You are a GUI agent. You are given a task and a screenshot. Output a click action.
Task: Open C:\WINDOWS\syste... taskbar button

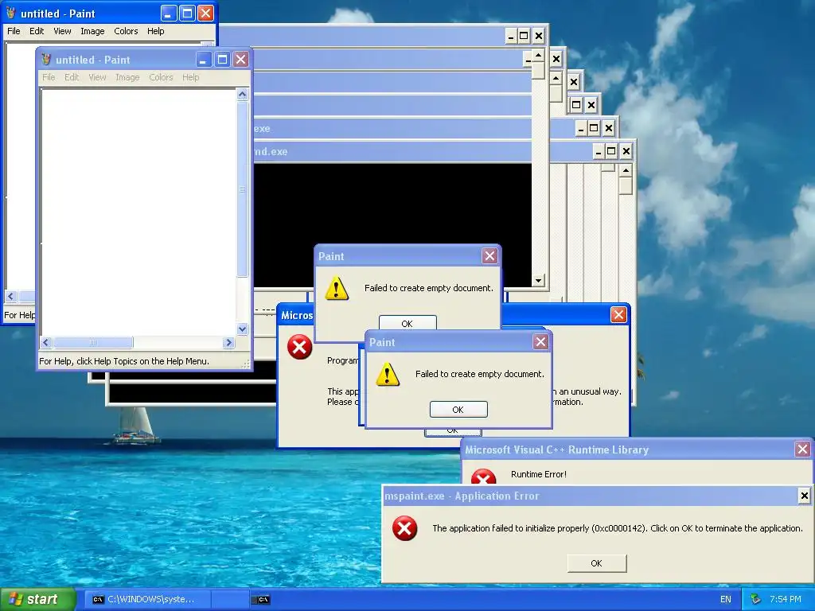pos(146,600)
